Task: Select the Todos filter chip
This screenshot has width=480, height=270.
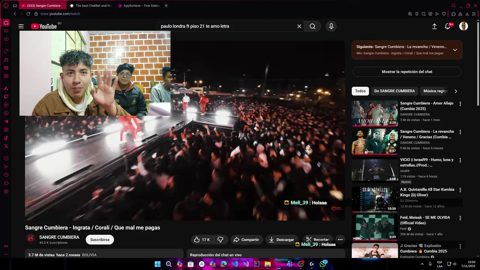Action: pos(360,91)
